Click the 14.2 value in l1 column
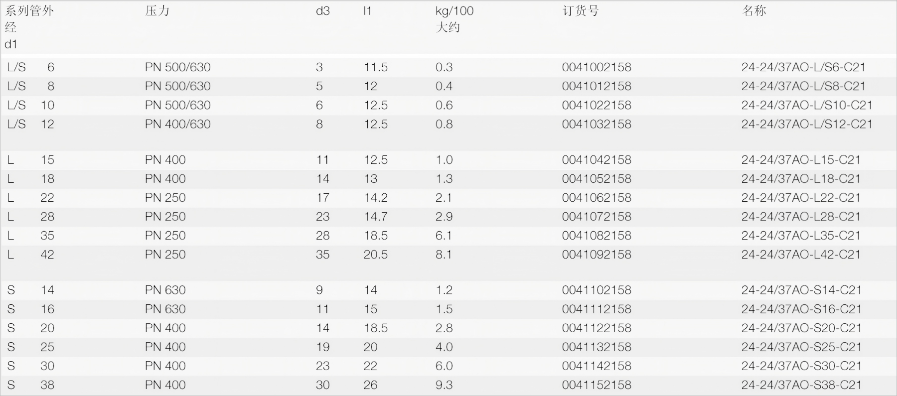897x396 pixels. pyautogui.click(x=375, y=198)
